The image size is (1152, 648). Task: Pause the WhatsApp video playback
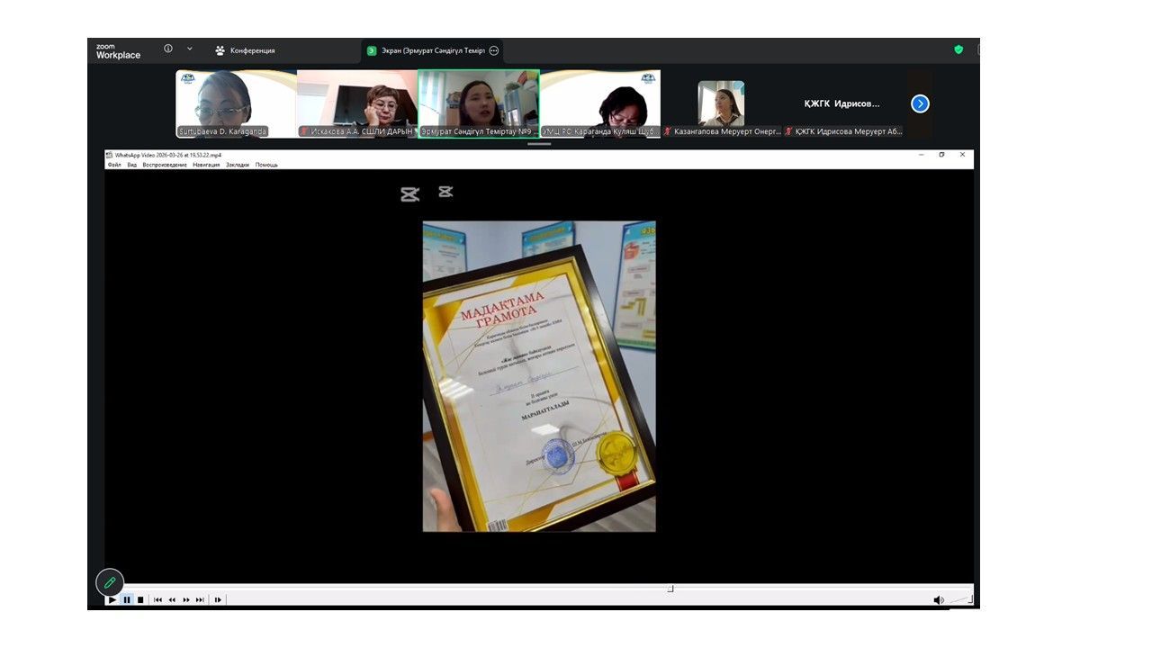127,599
